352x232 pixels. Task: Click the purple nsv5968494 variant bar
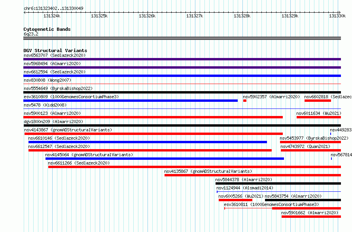click(182, 67)
